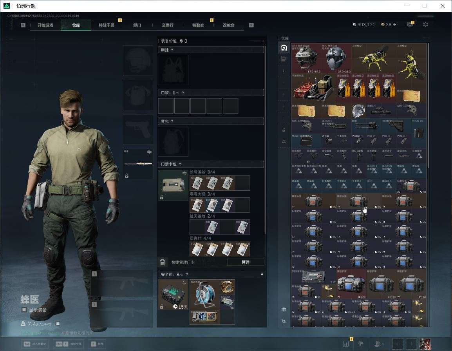This screenshot has width=452, height=351.
Task: Switch to the 特战干员 tab
Action: [x=107, y=25]
